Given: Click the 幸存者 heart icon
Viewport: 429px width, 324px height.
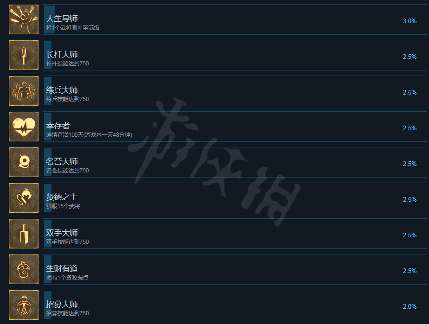Looking at the screenshot, I should tap(24, 127).
